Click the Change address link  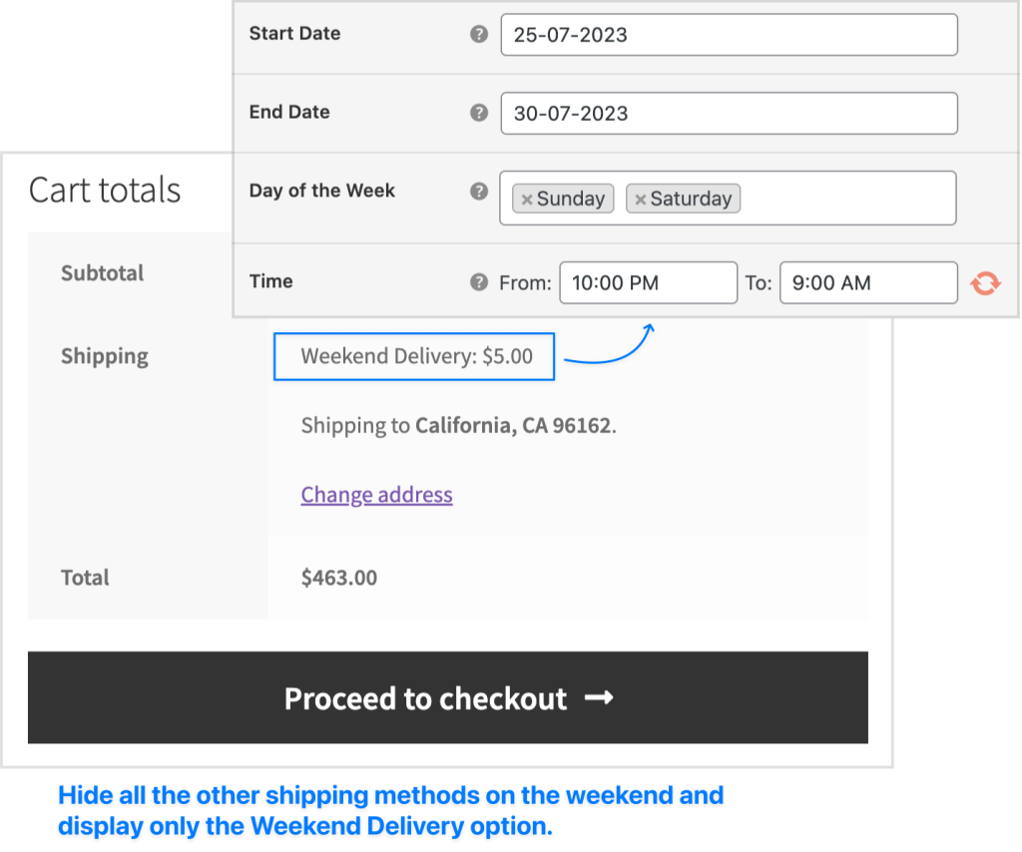tap(376, 495)
